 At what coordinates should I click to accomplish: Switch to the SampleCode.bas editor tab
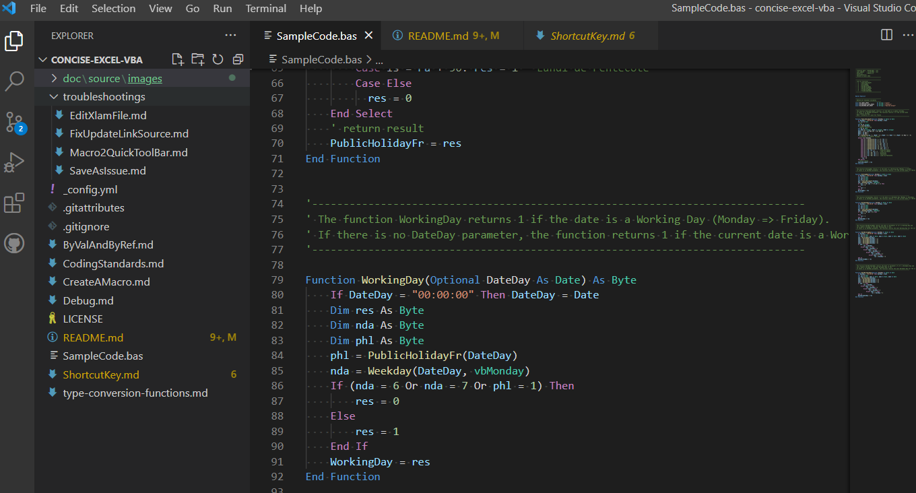(315, 36)
